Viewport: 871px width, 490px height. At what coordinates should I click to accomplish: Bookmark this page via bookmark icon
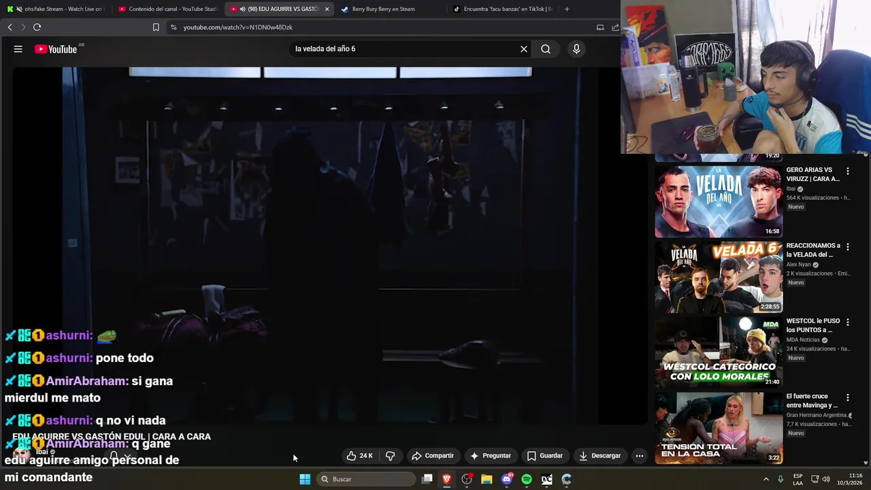coord(156,27)
